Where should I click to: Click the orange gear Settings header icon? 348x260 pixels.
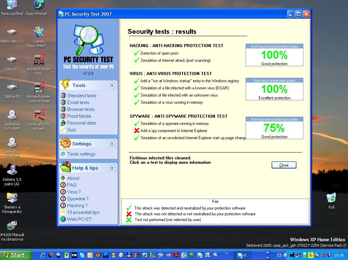point(66,143)
